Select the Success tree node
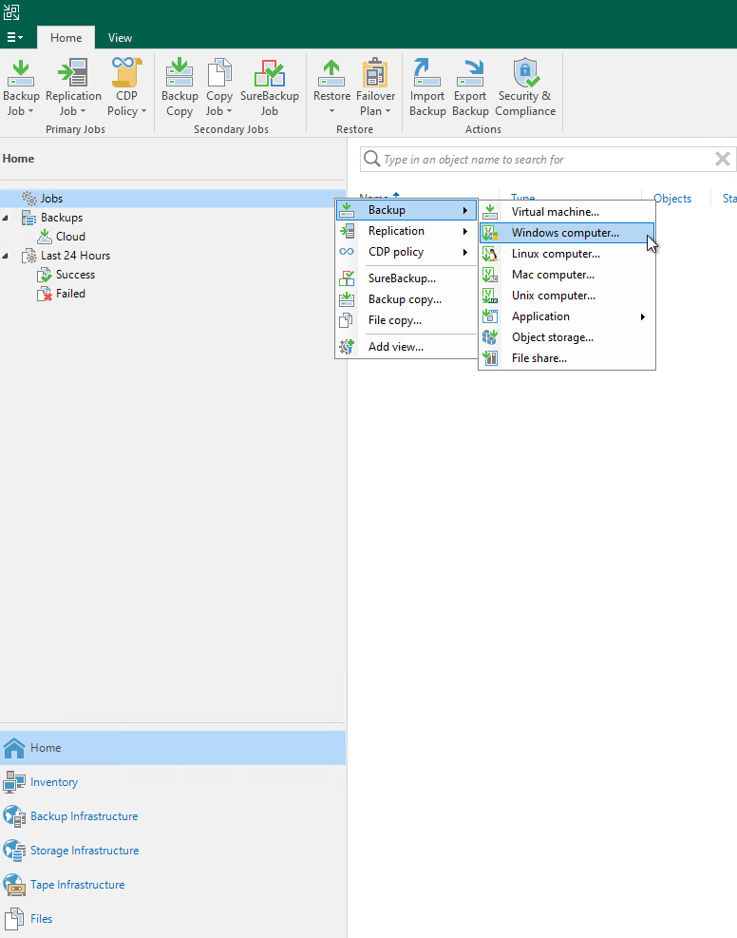737x938 pixels. [x=75, y=275]
